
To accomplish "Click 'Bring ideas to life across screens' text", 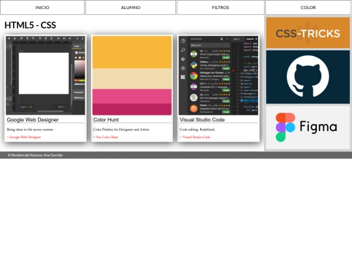I will click(x=30, y=130).
